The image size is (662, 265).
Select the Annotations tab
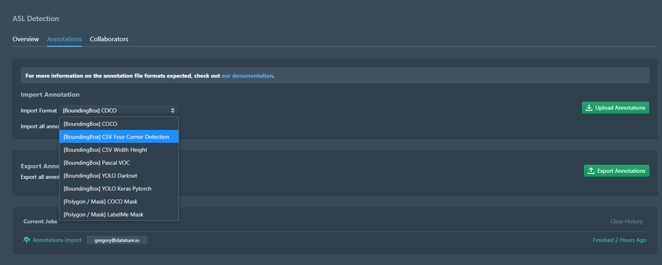64,39
